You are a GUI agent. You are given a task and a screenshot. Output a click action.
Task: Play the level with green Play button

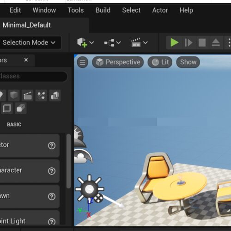pyautogui.click(x=175, y=43)
